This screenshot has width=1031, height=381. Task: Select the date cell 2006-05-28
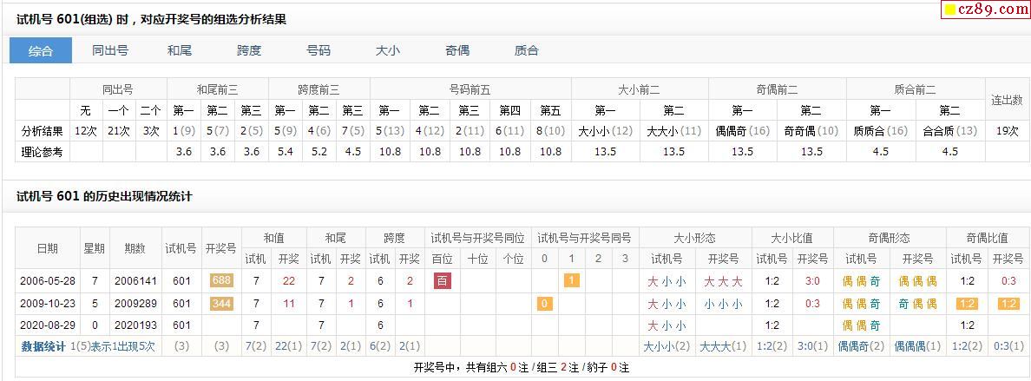point(48,281)
